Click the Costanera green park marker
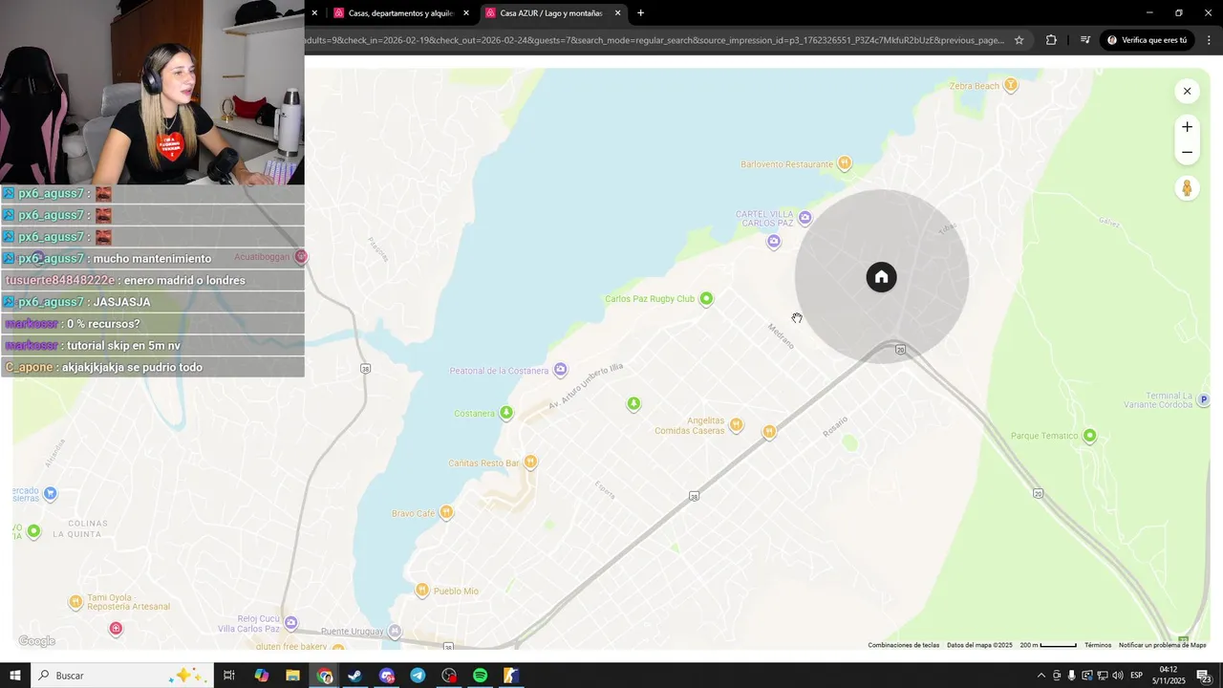The height and width of the screenshot is (688, 1223). 506,413
